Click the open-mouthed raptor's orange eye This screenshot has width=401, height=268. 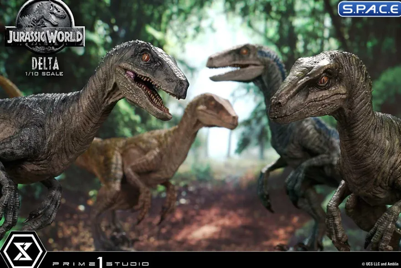point(145,57)
